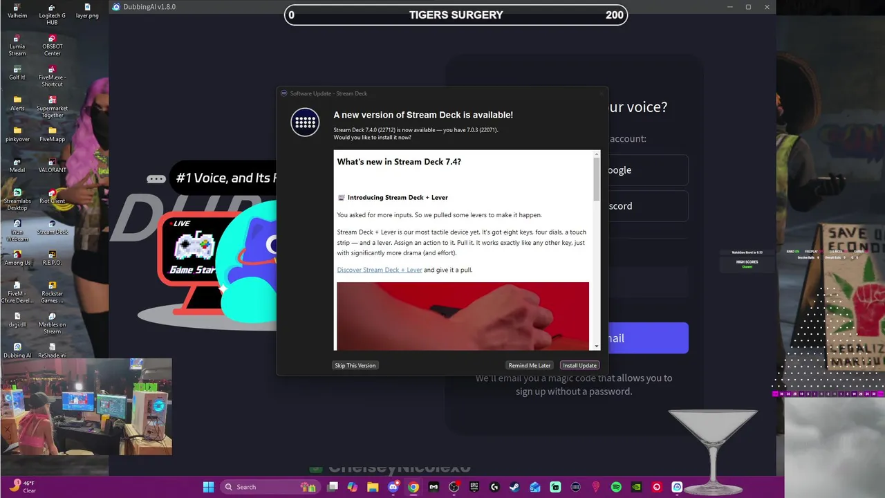This screenshot has width=885, height=498.
Task: Click the Install Update button
Action: coord(579,365)
